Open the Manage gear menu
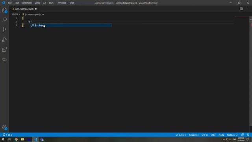 (x=4, y=127)
